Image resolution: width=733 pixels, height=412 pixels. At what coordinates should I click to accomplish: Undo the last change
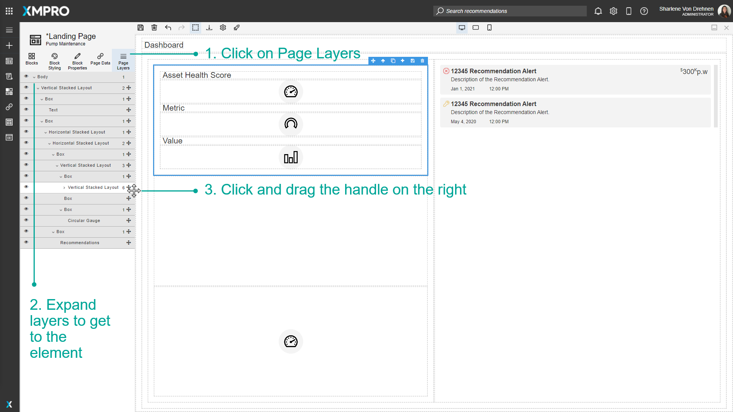click(x=168, y=27)
